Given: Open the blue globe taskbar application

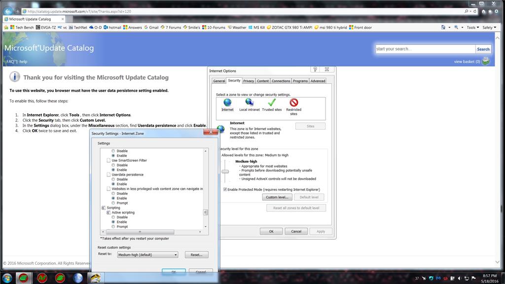Looking at the screenshot, I should (x=77, y=278).
